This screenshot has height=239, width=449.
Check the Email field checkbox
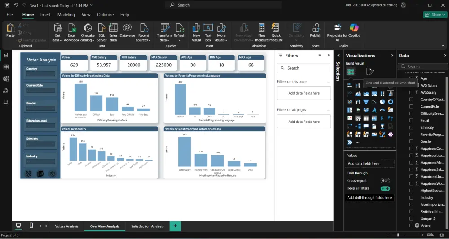pos(411,120)
